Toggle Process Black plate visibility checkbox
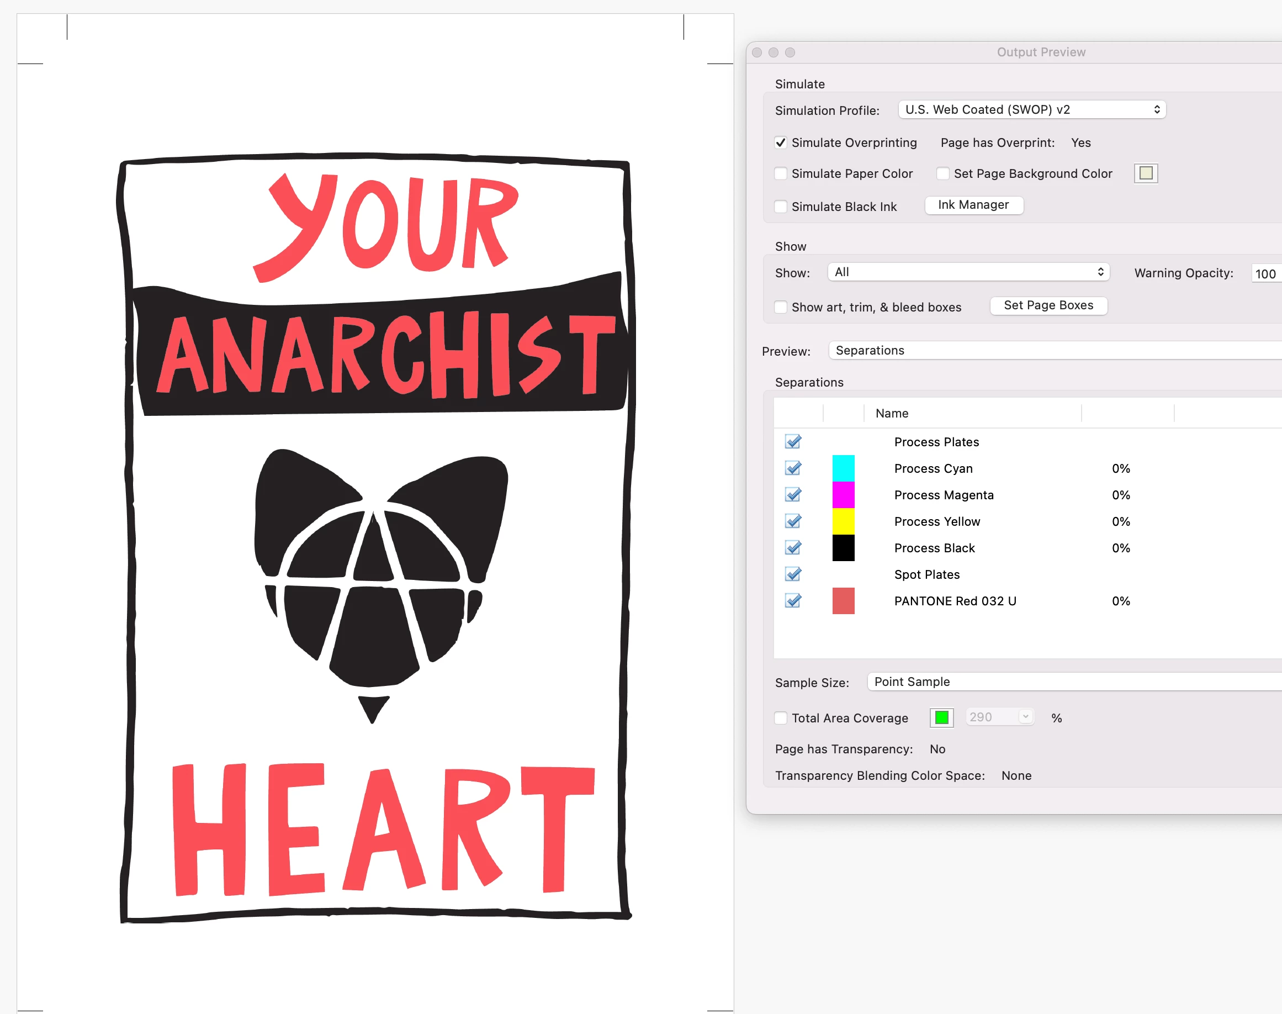 [793, 548]
